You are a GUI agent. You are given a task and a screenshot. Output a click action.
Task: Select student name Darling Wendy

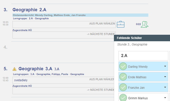[x=138, y=66]
